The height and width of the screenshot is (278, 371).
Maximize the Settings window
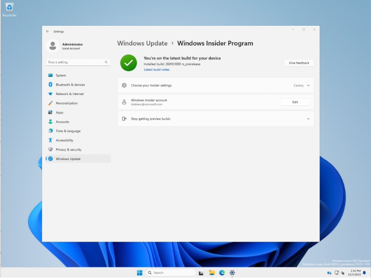coord(304,29)
